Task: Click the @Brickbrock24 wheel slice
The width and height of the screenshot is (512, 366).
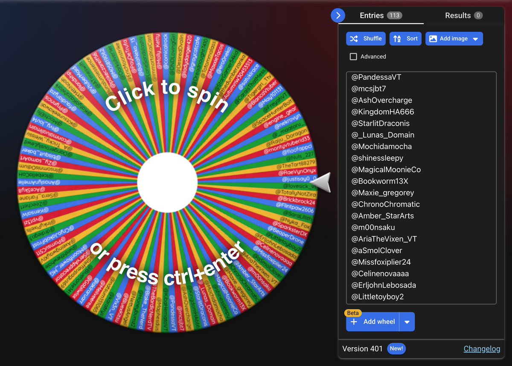Action: click(x=296, y=201)
